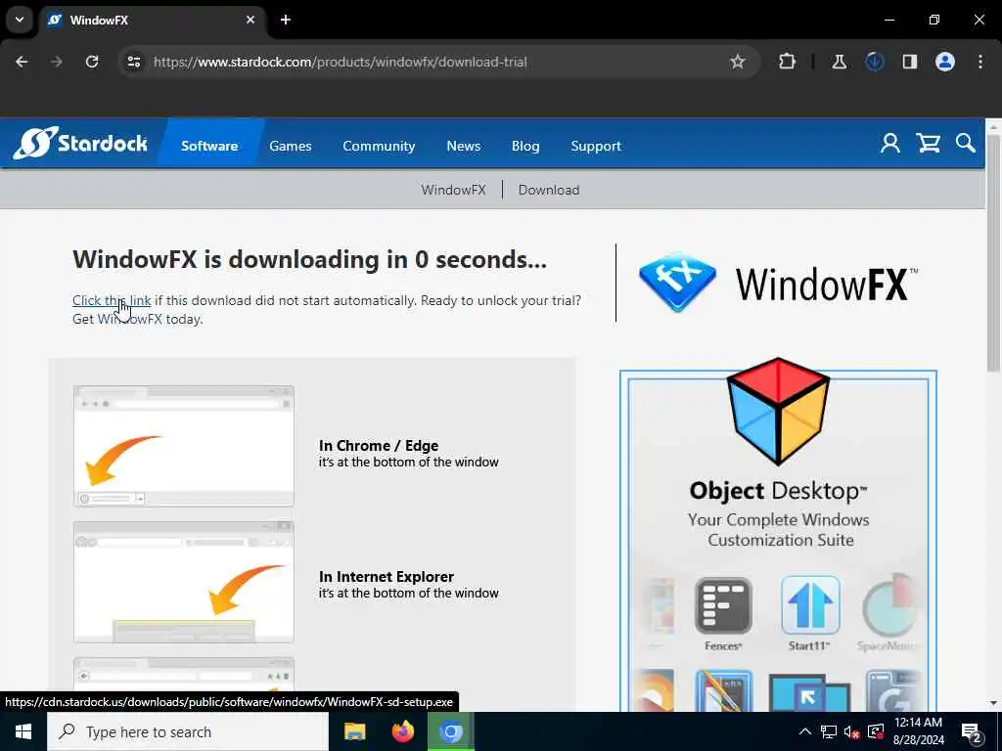Open the Windows Start menu
Viewport: 1002px width, 751px height.
(23, 731)
